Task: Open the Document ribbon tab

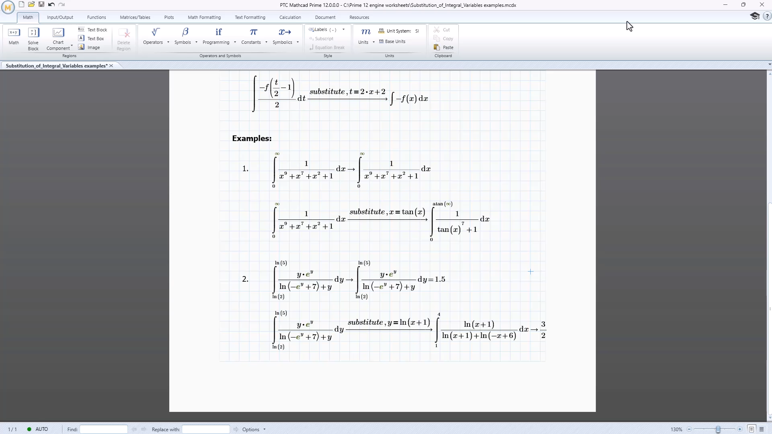Action: [325, 17]
